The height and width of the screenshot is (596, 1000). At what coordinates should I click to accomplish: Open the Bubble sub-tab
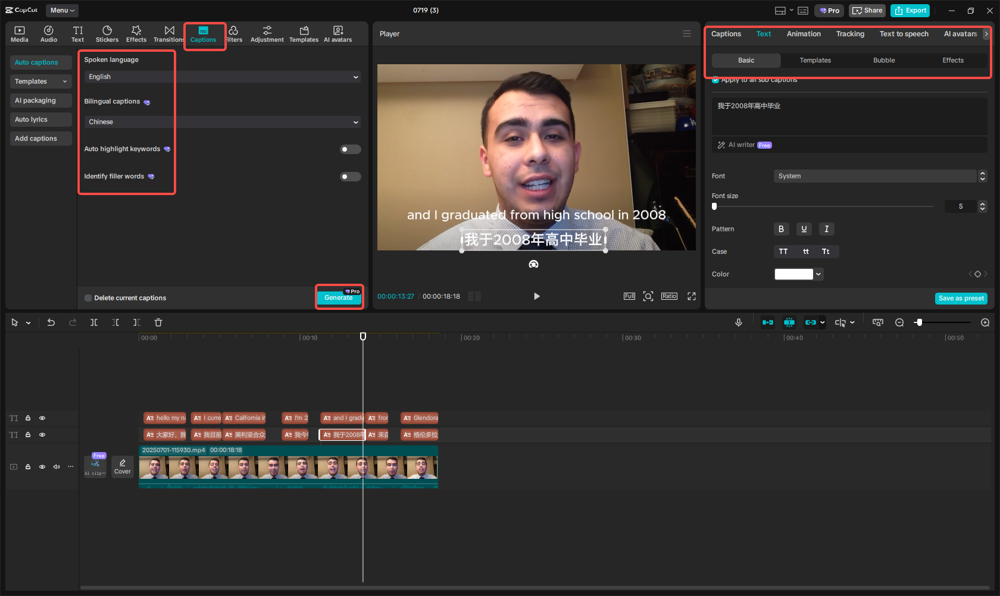884,61
